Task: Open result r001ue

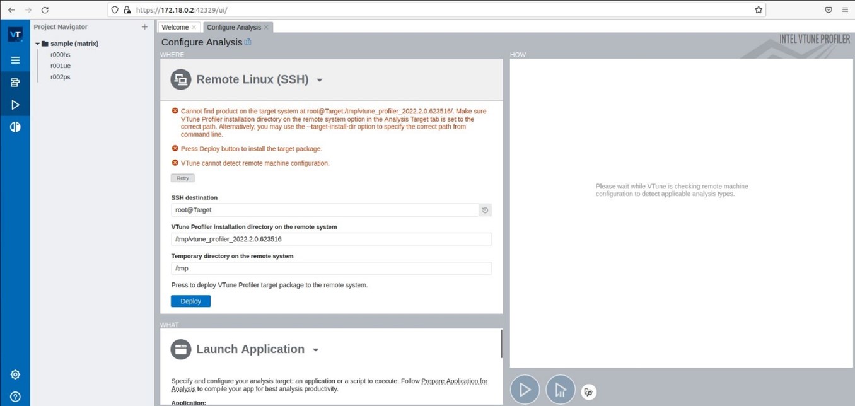Action: (61, 66)
